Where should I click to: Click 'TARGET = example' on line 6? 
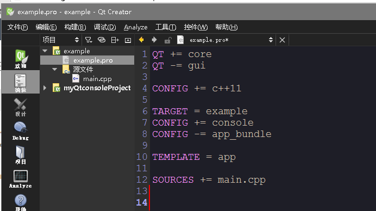coord(200,111)
